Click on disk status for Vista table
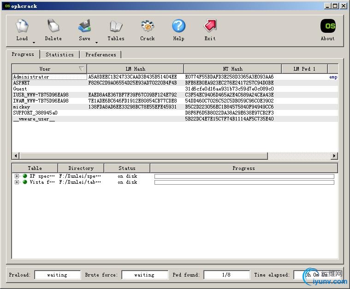 tap(127, 182)
